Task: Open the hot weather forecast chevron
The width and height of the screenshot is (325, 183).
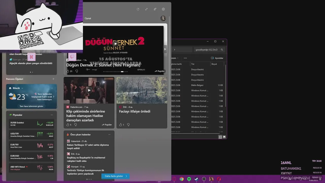Action: (53, 97)
